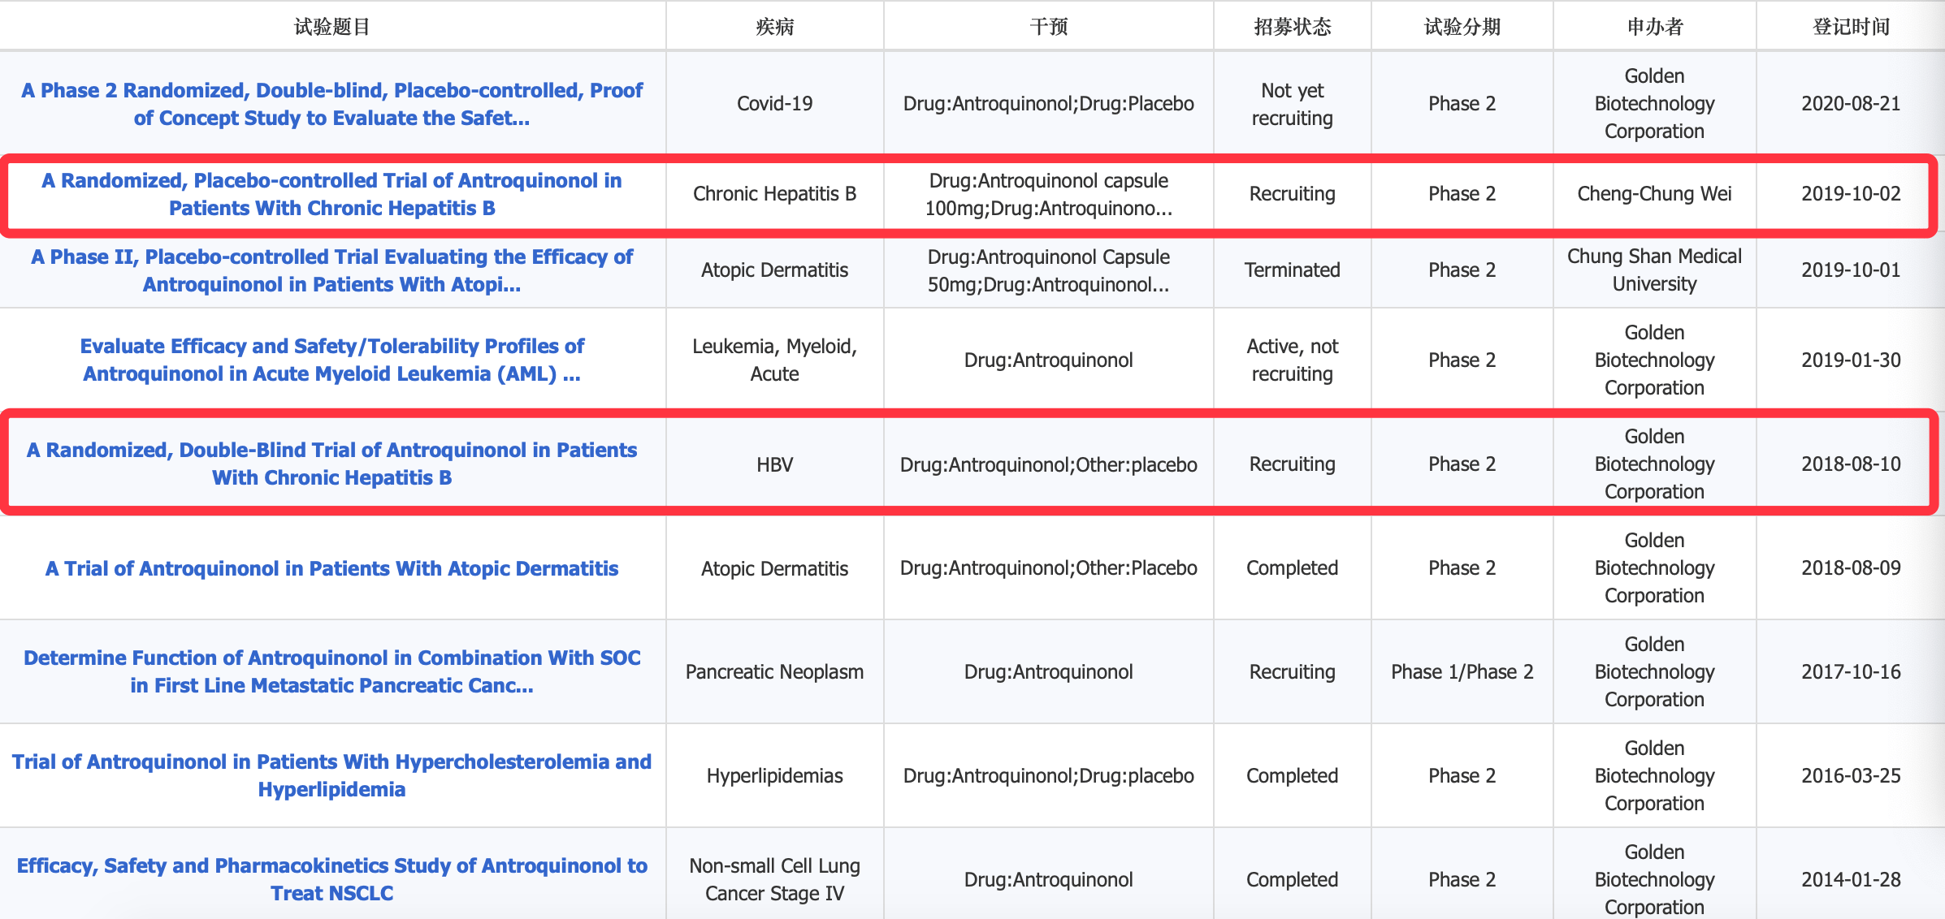The width and height of the screenshot is (1945, 919).
Task: Click the 试验分期 column header
Action: pos(1462,27)
